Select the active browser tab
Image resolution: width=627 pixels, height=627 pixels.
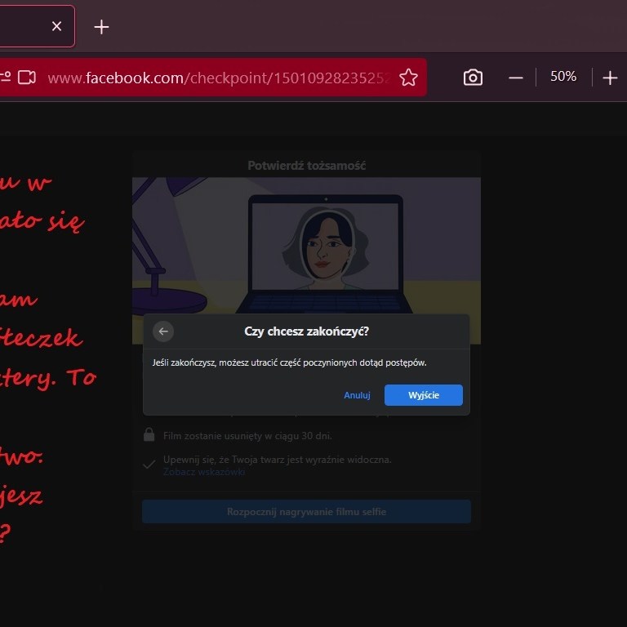[24, 26]
